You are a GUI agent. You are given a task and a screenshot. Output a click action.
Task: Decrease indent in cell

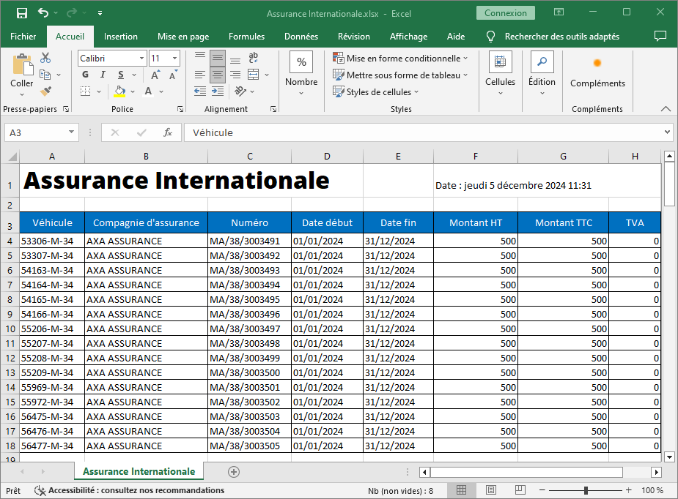200,91
